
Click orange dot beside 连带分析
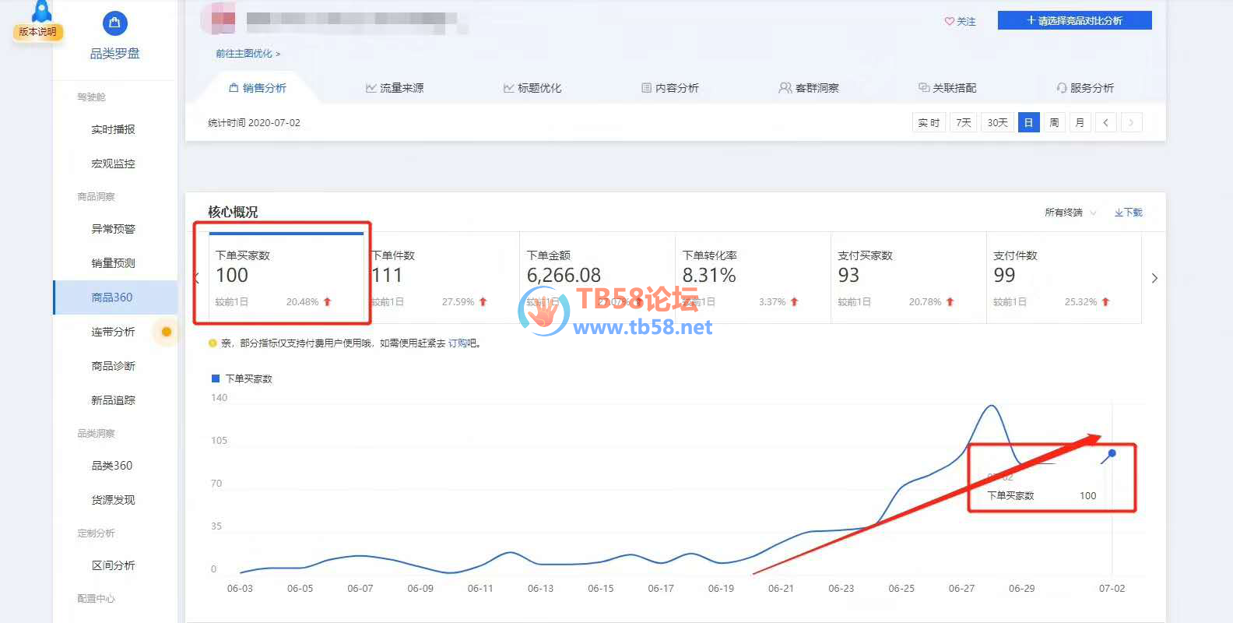(166, 332)
